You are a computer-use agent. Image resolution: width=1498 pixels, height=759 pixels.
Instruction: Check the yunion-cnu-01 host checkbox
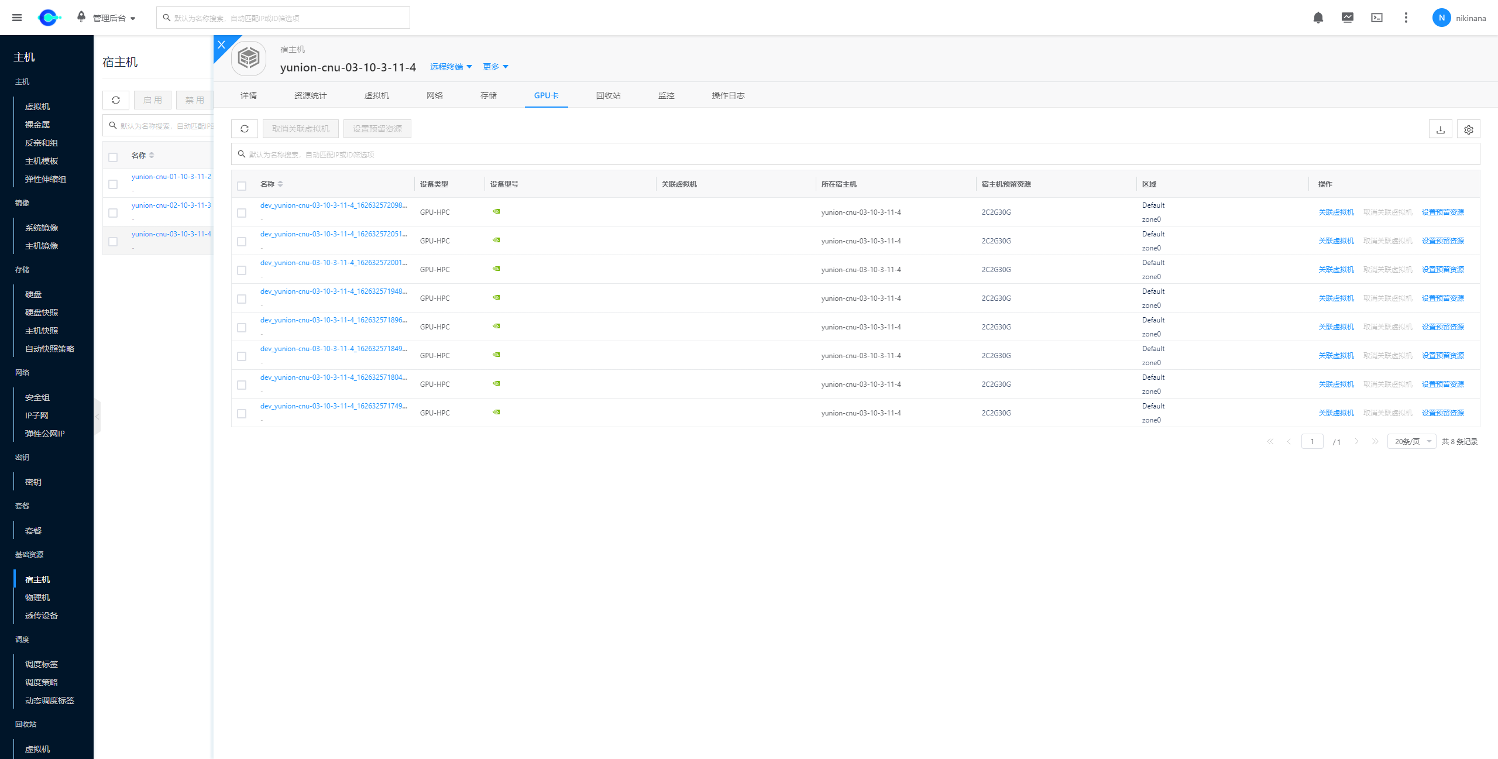point(113,184)
